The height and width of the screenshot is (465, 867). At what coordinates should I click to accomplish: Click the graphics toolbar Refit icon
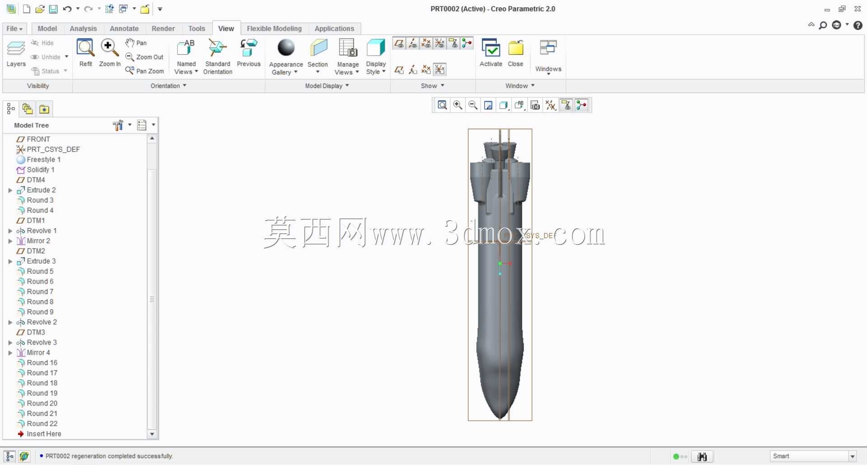pyautogui.click(x=443, y=105)
